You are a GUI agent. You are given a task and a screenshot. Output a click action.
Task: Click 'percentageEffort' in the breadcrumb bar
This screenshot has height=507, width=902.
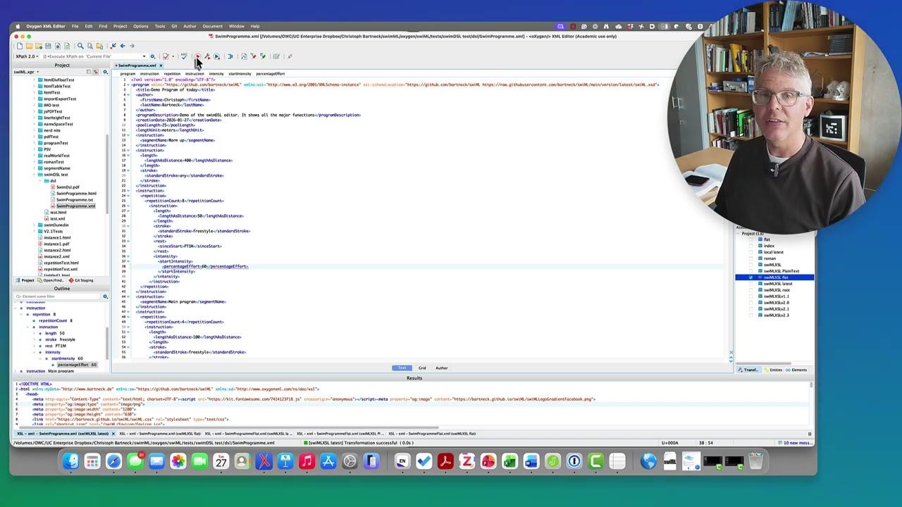pyautogui.click(x=270, y=74)
